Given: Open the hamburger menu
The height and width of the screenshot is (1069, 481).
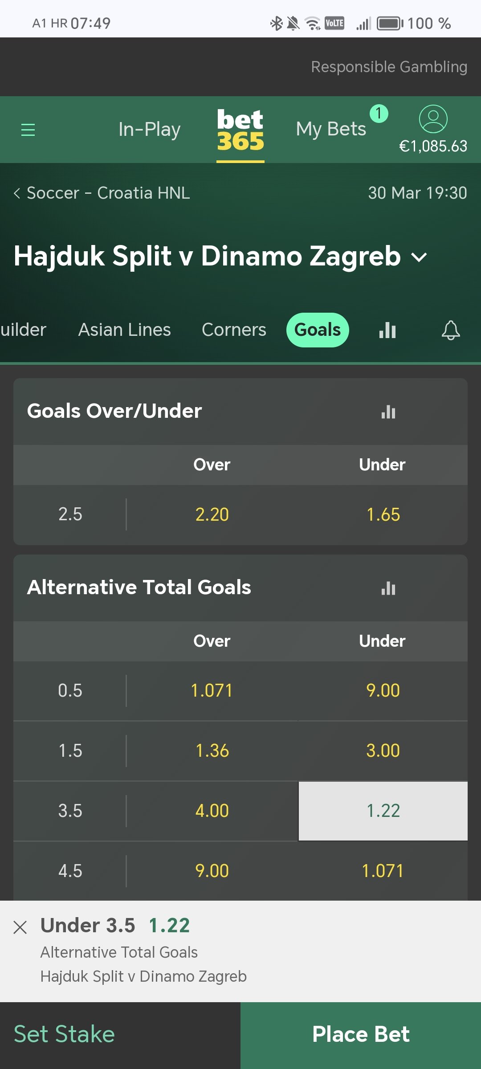Looking at the screenshot, I should (28, 130).
